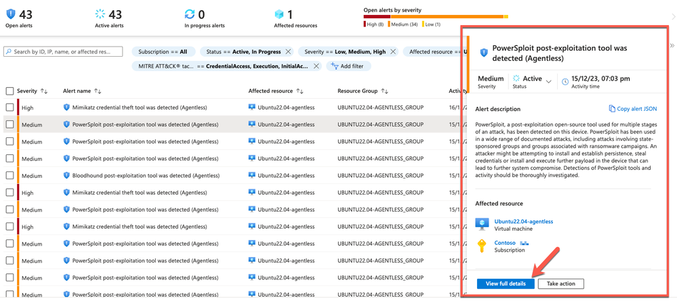Screen dimensions: 677x303
Task: Remove the MITRE ATT&CK tactics filter
Action: [316, 66]
